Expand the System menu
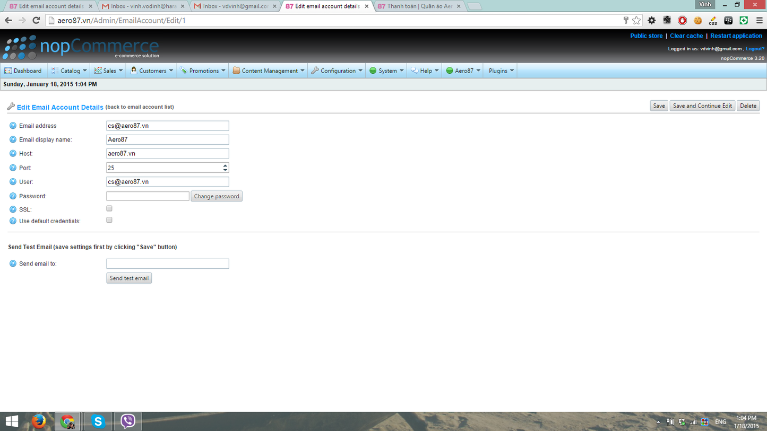767x431 pixels. pyautogui.click(x=386, y=71)
